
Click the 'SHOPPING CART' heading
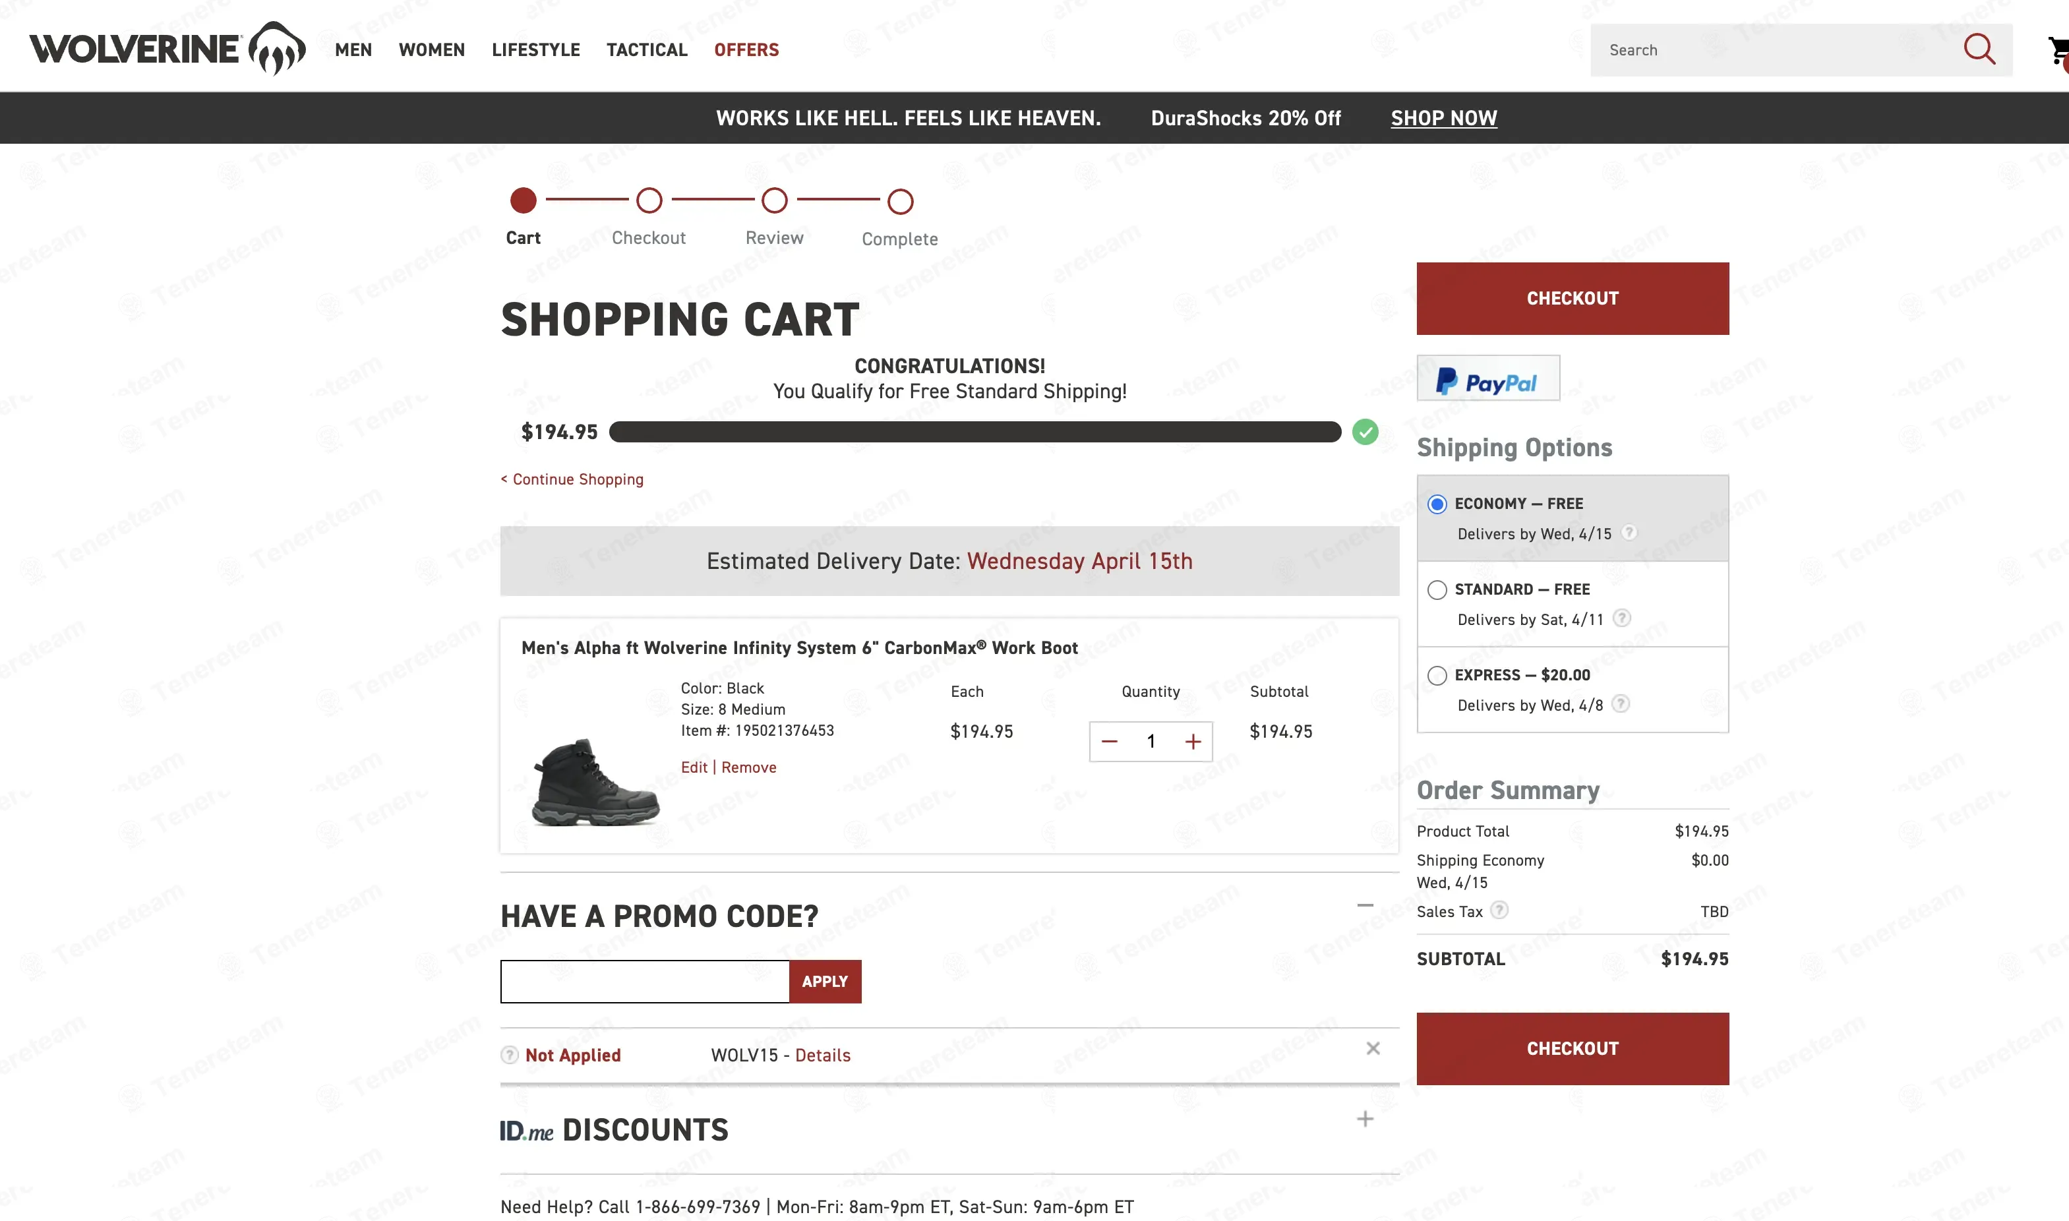pos(680,320)
